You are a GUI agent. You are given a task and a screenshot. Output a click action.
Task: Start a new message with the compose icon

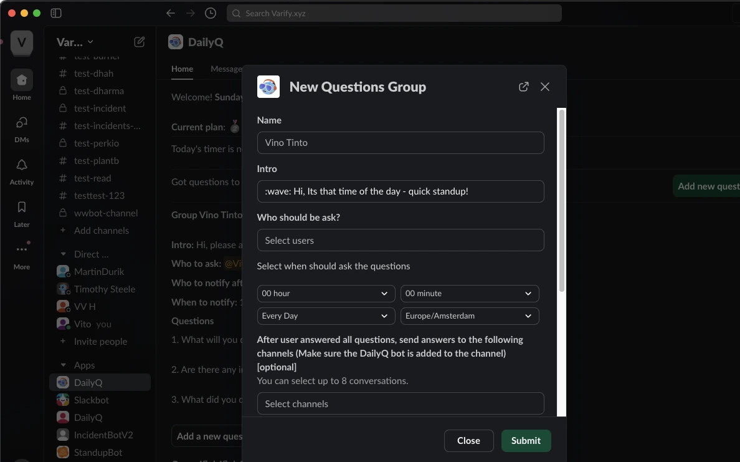point(139,42)
